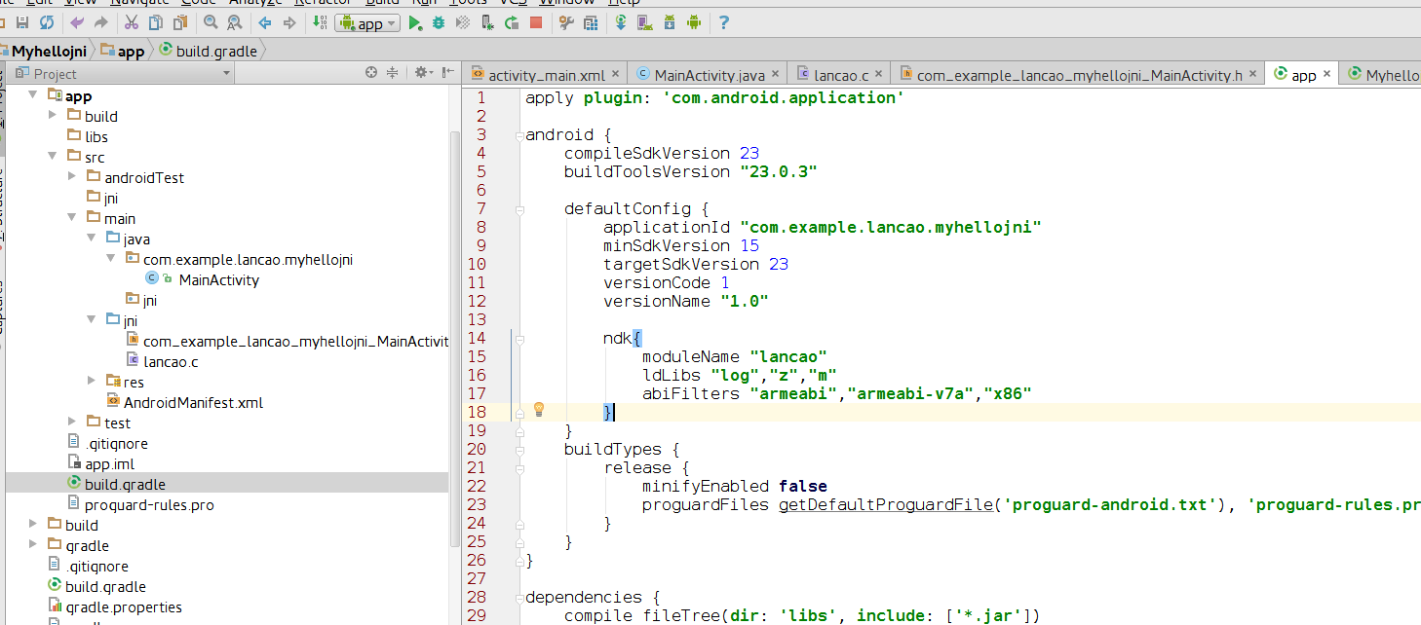Collapse the src folder
Image resolution: width=1421 pixels, height=625 pixels.
coord(53,157)
